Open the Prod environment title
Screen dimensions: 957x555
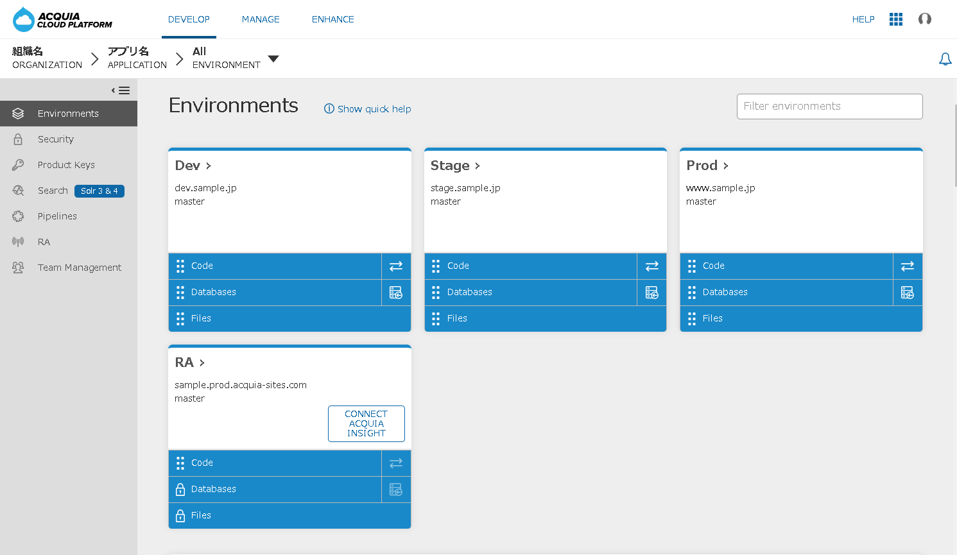(702, 166)
